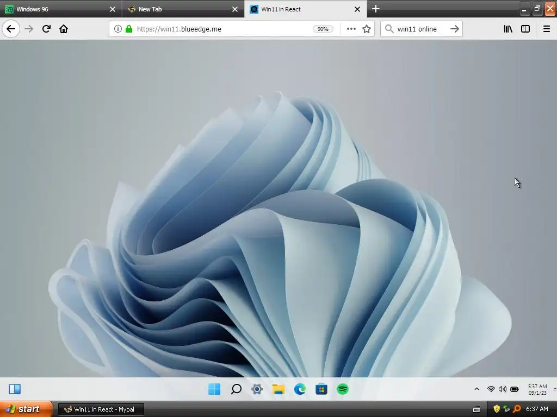Viewport: 557px width, 417px height.
Task: Open page actions three-dot menu
Action: click(x=351, y=29)
